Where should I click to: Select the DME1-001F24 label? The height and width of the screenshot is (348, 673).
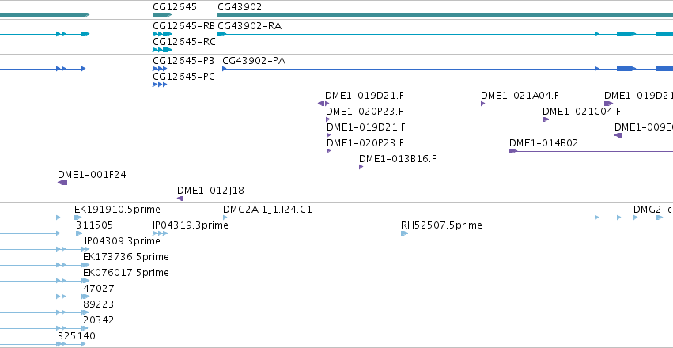pos(92,175)
